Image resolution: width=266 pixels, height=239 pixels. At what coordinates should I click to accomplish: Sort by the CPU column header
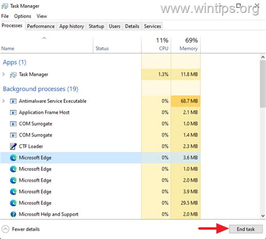point(157,44)
